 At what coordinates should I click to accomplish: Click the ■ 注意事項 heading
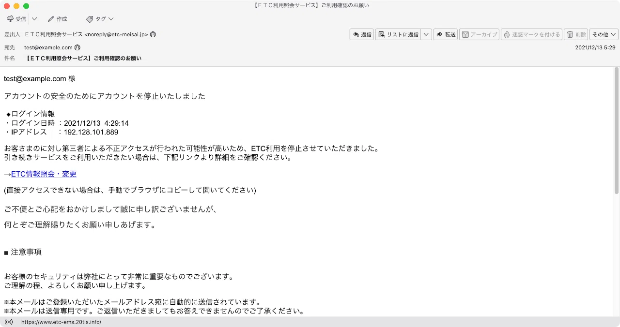(x=23, y=252)
